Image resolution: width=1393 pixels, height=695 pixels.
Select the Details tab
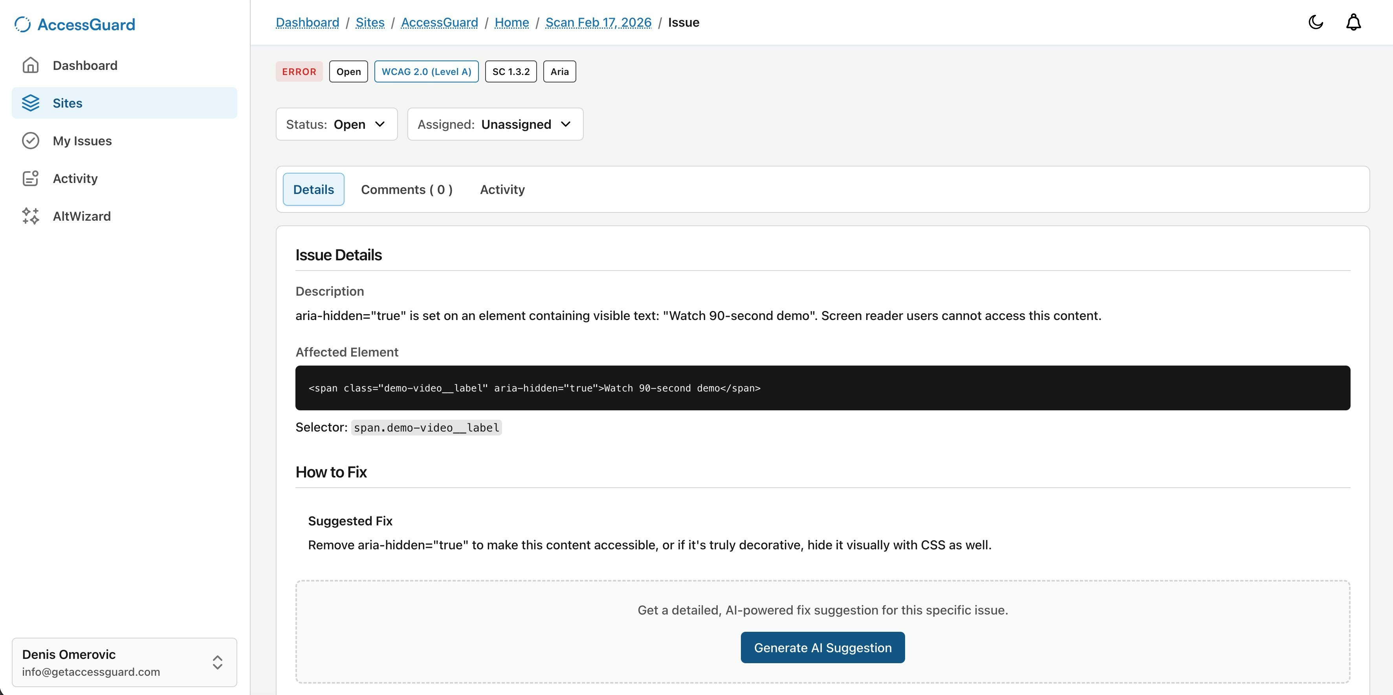click(x=313, y=190)
